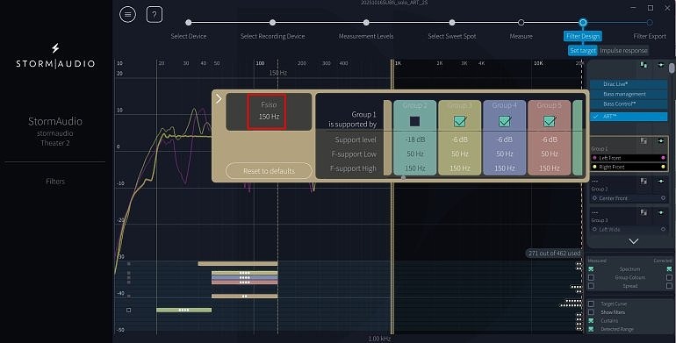Enable Measured Group Colours checkbox
Viewport: 676px width, 343px height.
pyautogui.click(x=591, y=277)
